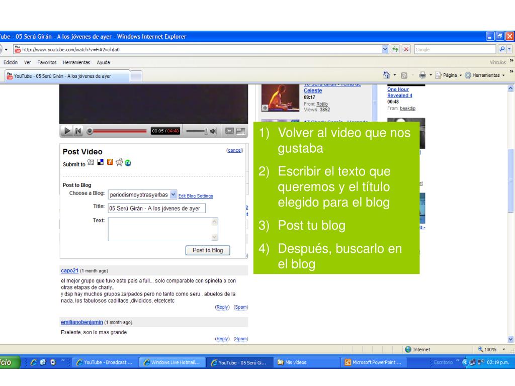Open search provider options dropdown

pyautogui.click(x=509, y=49)
